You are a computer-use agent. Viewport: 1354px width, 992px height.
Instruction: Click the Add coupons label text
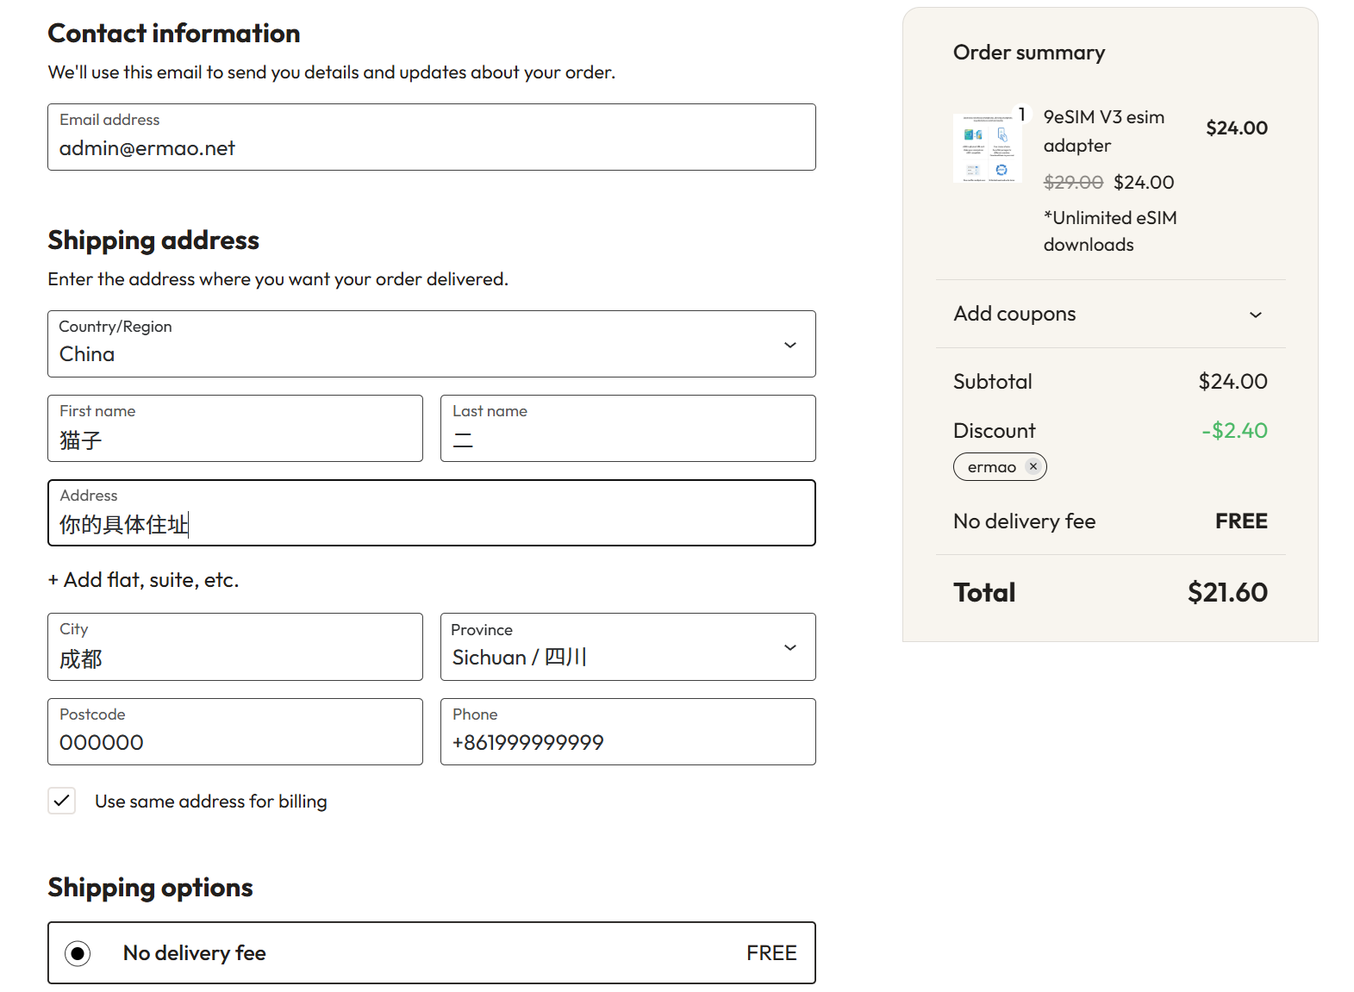[x=1014, y=314]
